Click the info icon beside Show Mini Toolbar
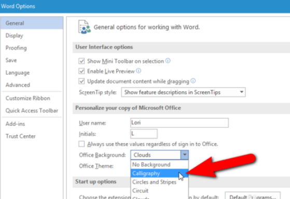This screenshot has height=199, width=290. (x=168, y=61)
